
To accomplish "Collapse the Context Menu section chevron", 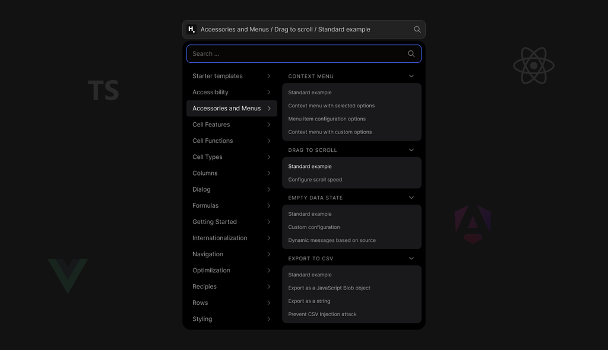I will [x=411, y=76].
